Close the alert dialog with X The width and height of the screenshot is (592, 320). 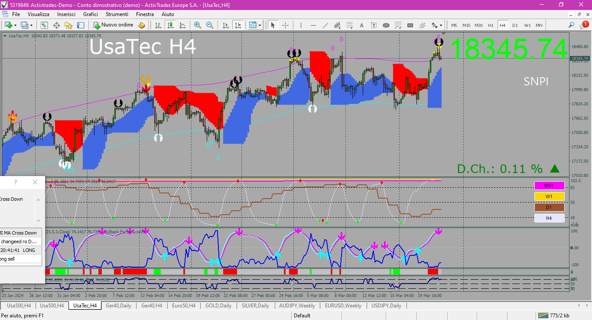(x=35, y=182)
